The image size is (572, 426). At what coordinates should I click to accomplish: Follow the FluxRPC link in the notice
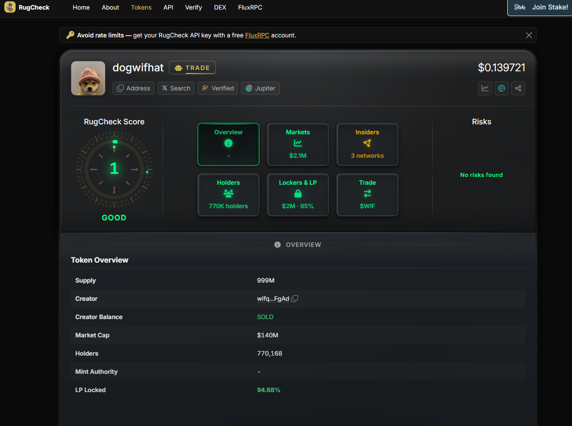(257, 35)
